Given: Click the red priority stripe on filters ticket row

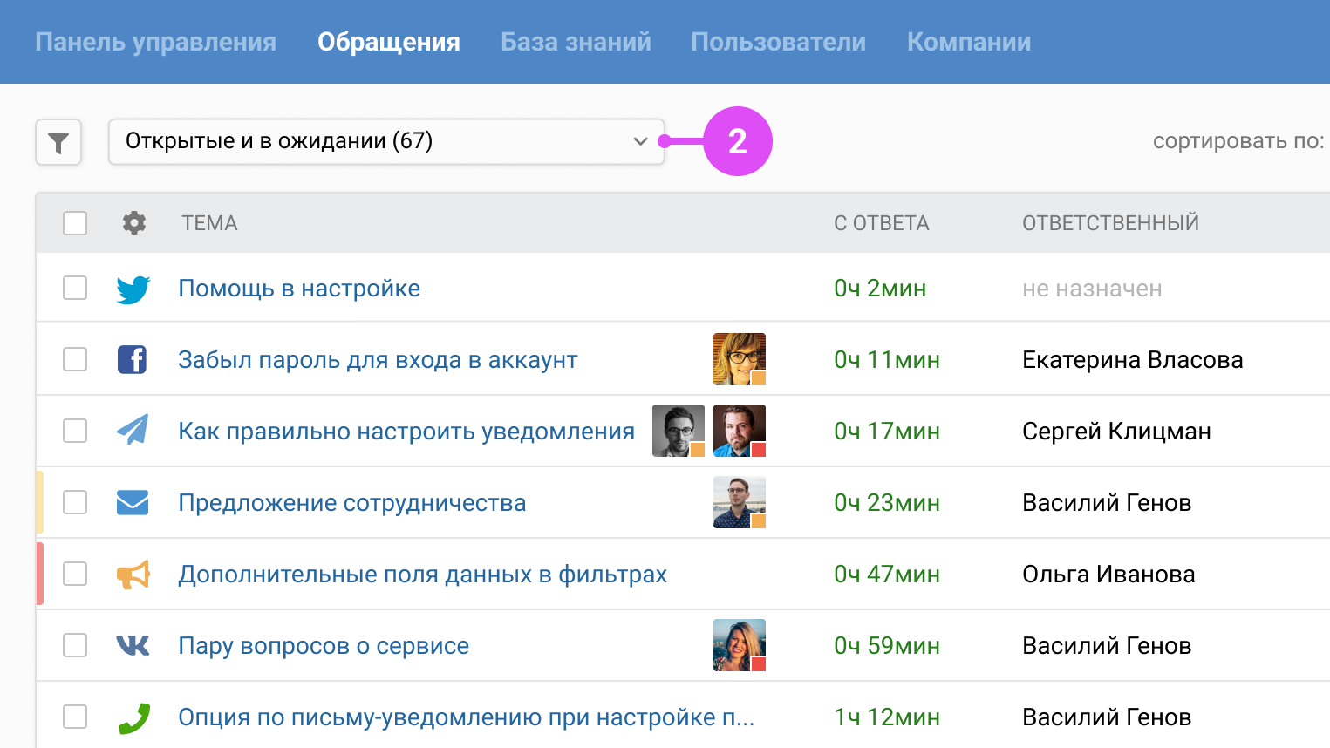Looking at the screenshot, I should [x=38, y=574].
